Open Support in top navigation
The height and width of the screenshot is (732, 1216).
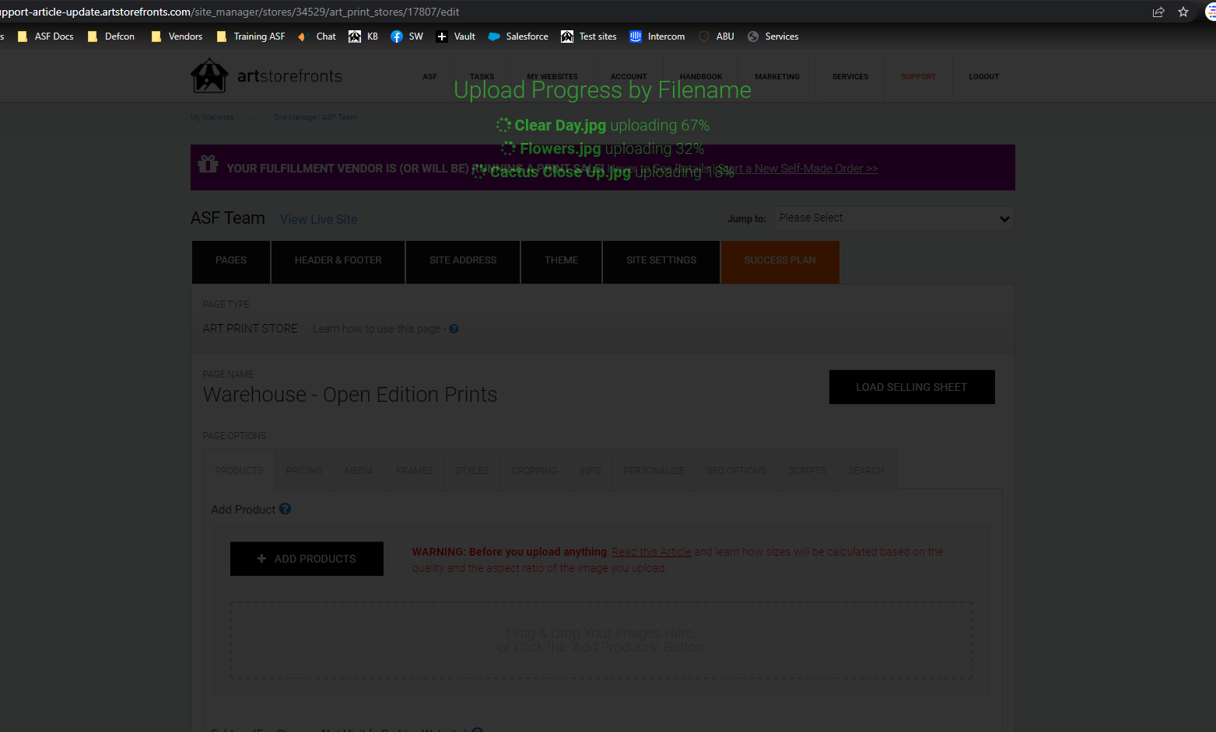[919, 77]
